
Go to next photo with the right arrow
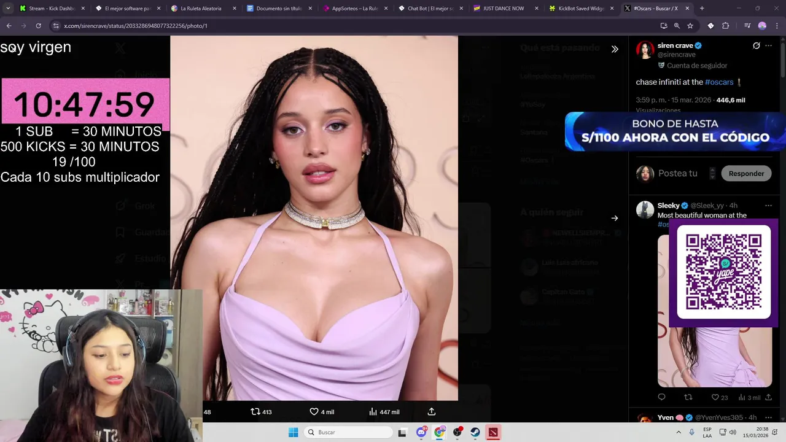point(615,218)
